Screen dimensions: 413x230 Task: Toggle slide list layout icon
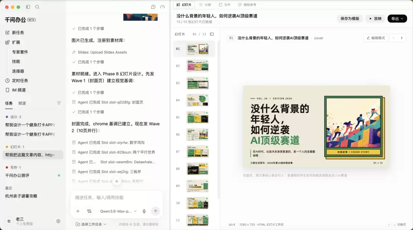212,34
